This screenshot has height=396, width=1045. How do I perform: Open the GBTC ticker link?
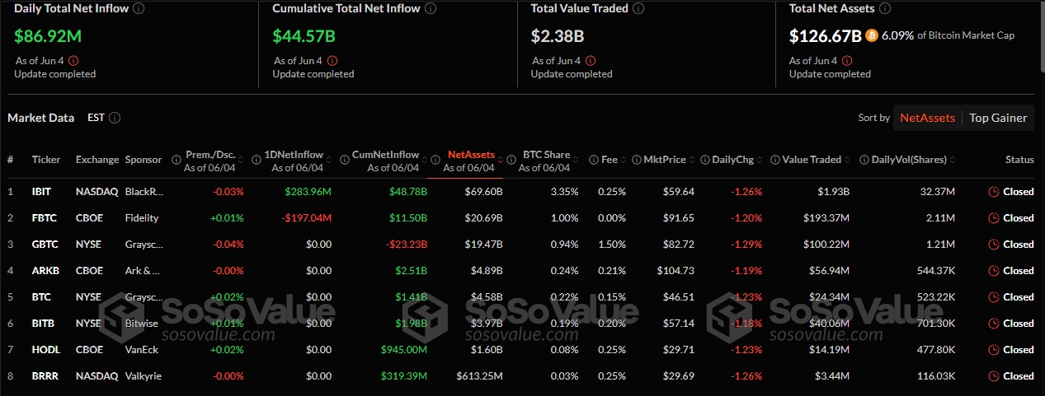[44, 245]
